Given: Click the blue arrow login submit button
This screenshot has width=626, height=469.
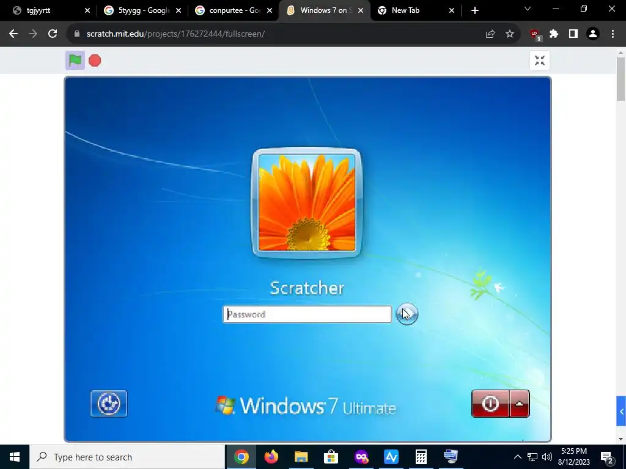Looking at the screenshot, I should [x=407, y=314].
